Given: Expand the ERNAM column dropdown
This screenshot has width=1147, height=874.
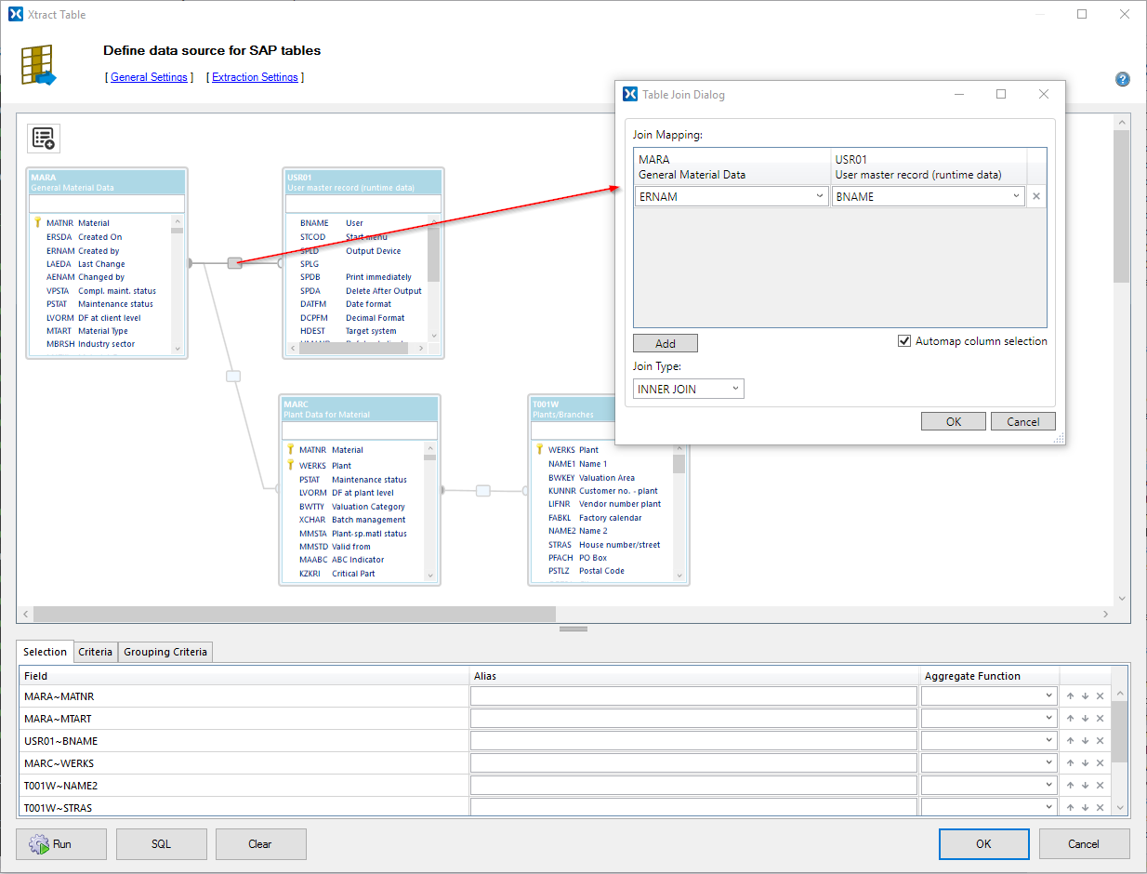Looking at the screenshot, I should [819, 196].
